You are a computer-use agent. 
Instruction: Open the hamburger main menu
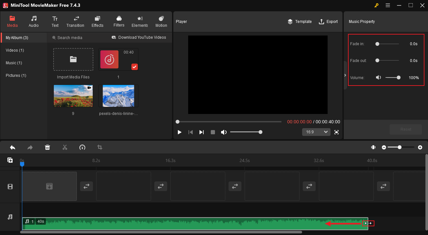(388, 5)
